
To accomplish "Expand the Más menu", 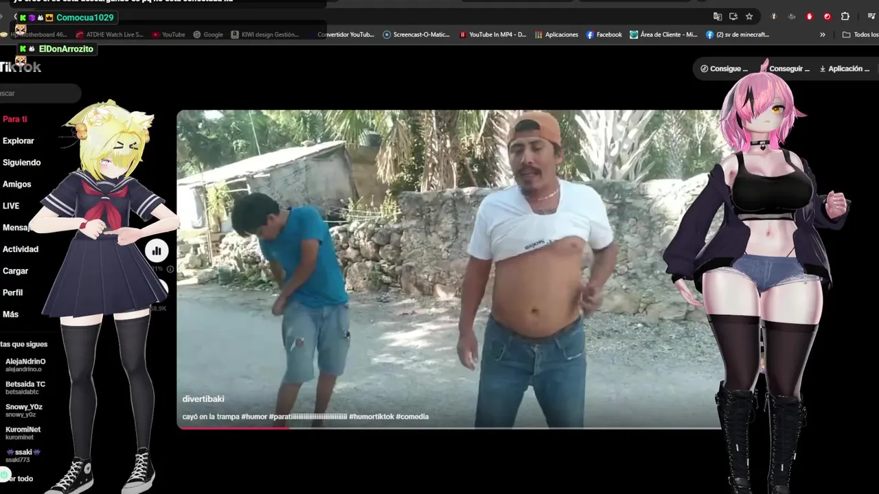I will click(10, 314).
